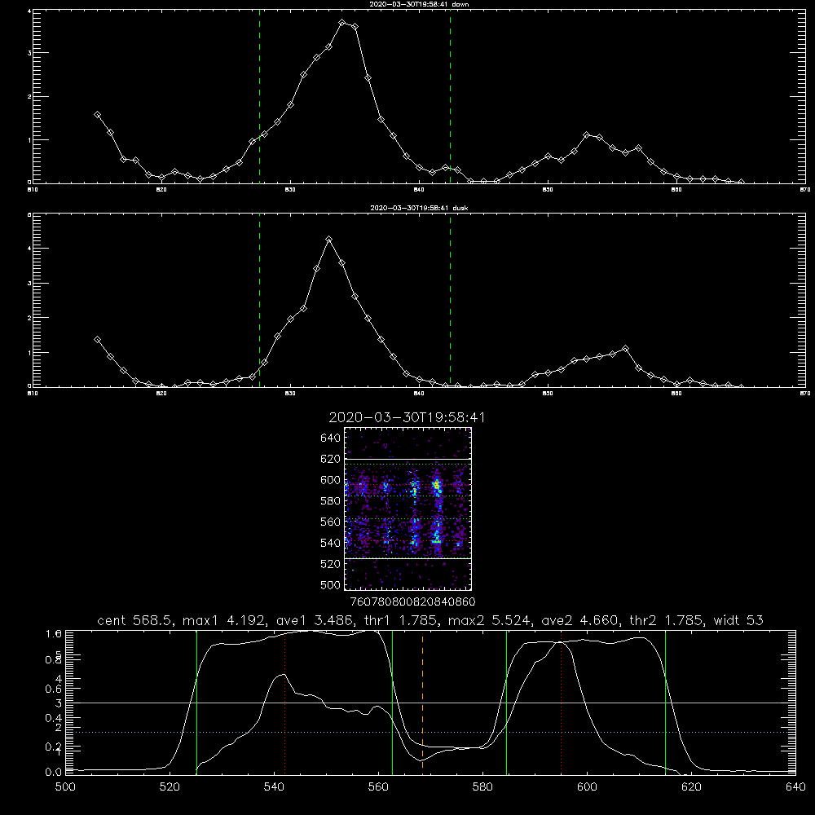Click the 600 y-axis label of the spectral image
The height and width of the screenshot is (815, 815).
331,480
